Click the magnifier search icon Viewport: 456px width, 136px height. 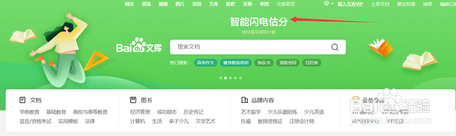(x=335, y=47)
